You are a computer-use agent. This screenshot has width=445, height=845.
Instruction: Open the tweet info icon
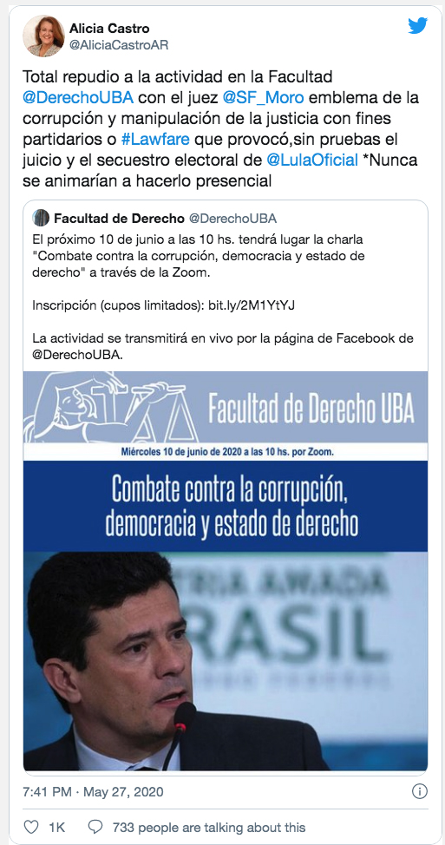pyautogui.click(x=419, y=791)
